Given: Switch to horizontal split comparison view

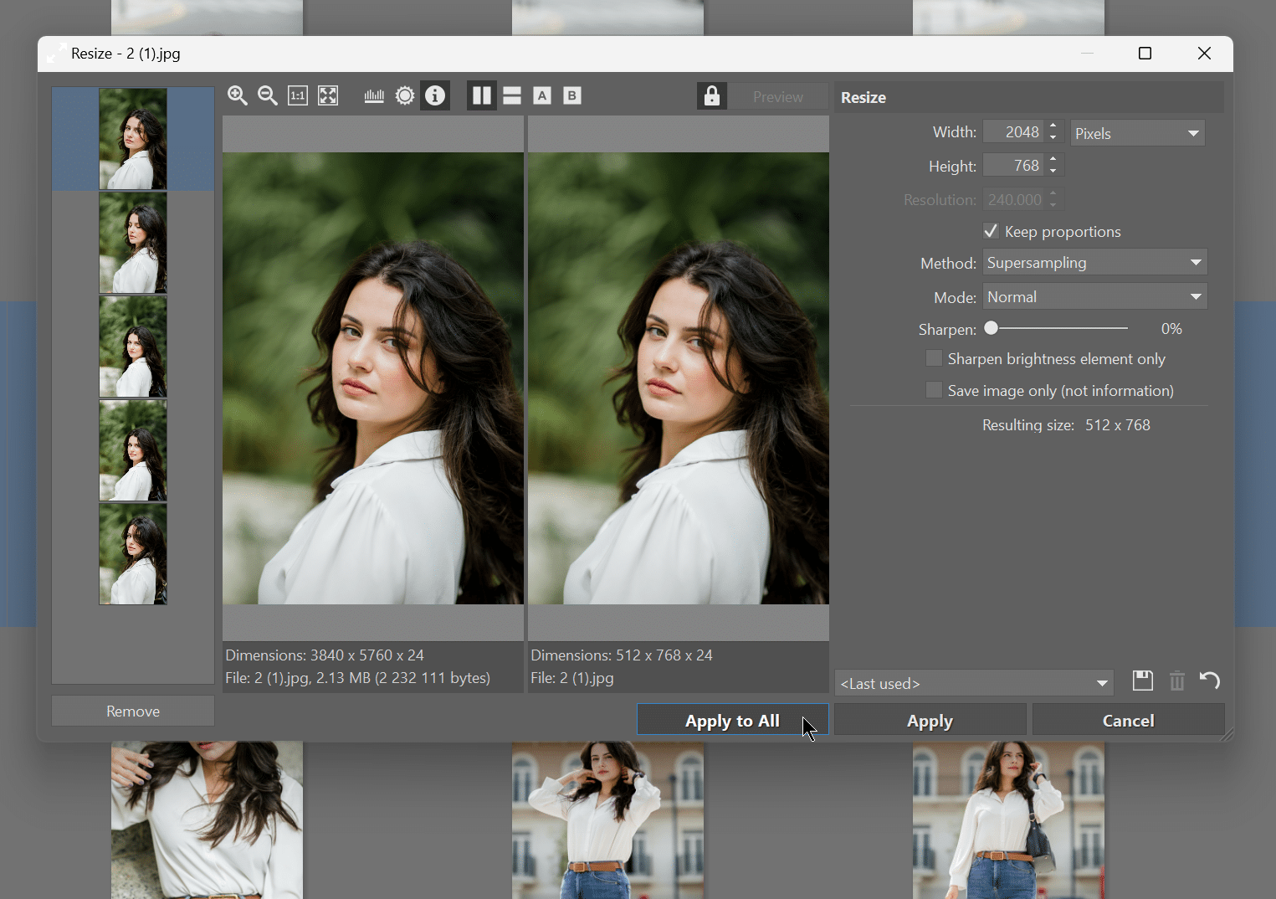Looking at the screenshot, I should point(512,95).
